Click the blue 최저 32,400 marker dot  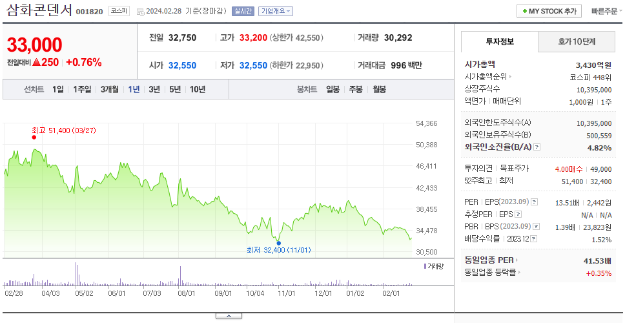pos(279,243)
